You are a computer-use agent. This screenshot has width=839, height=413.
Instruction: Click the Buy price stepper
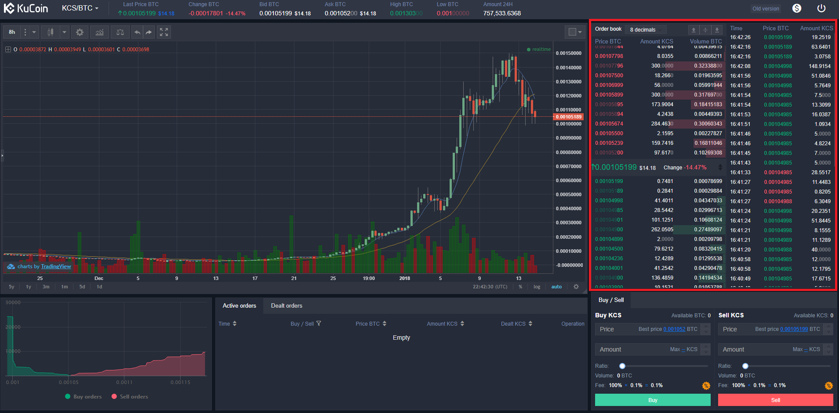706,329
